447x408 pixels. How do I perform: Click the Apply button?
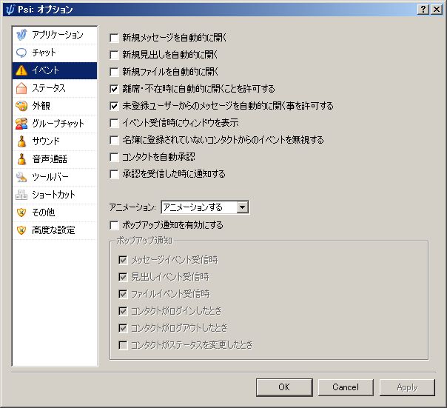pos(407,387)
